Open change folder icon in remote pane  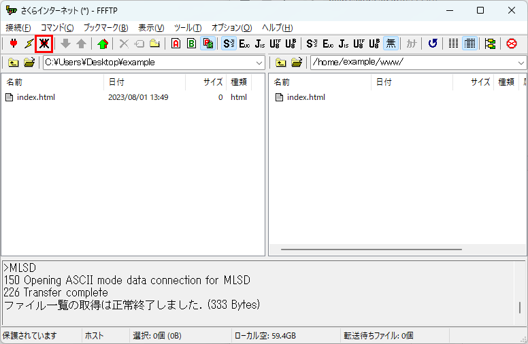coord(296,63)
